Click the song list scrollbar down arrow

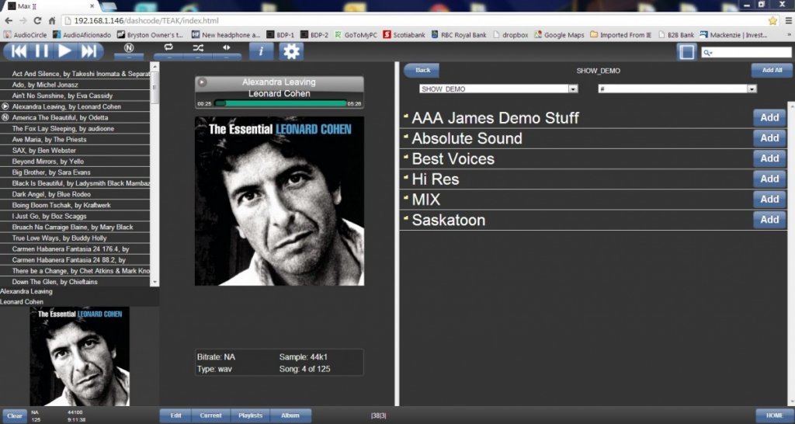(x=154, y=282)
